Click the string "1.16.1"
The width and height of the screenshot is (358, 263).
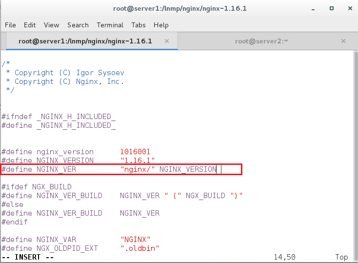(x=138, y=161)
